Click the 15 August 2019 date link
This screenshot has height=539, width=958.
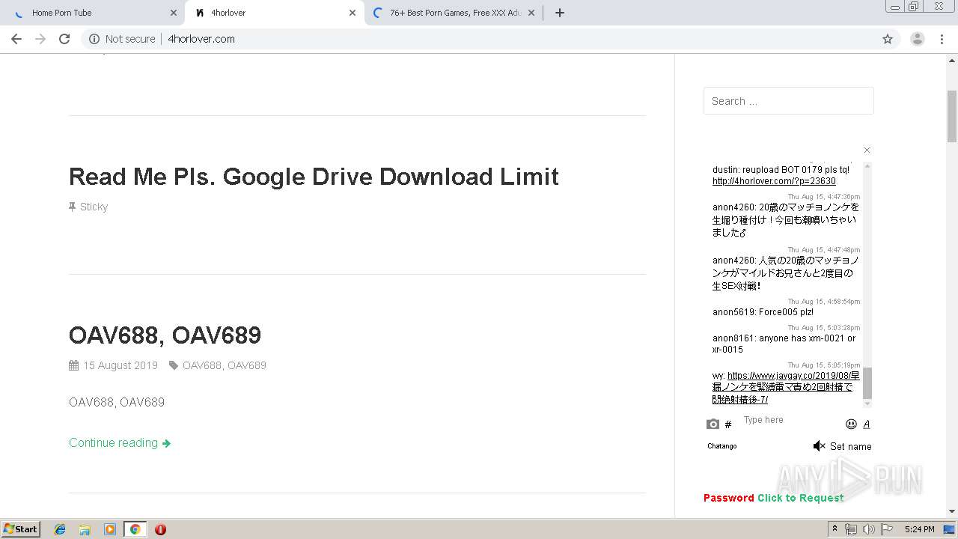pos(120,365)
